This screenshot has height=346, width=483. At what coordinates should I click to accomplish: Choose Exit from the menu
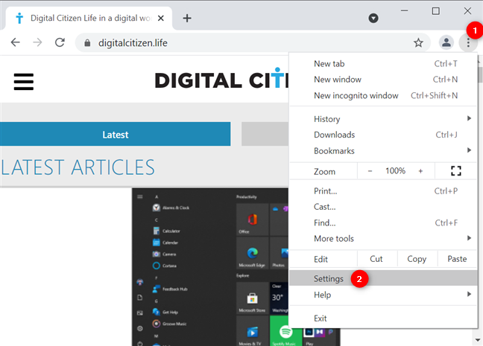click(383, 318)
